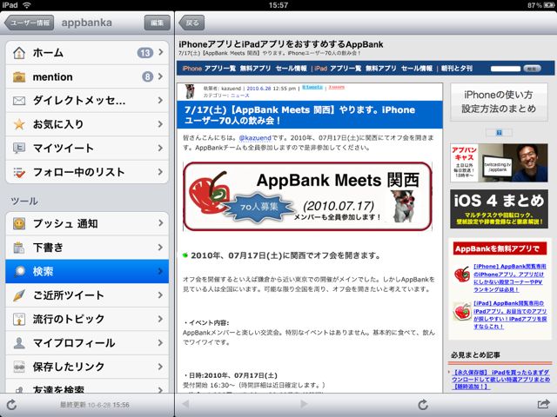Go forward in browser history arrow
557x417 pixels.
304,404
